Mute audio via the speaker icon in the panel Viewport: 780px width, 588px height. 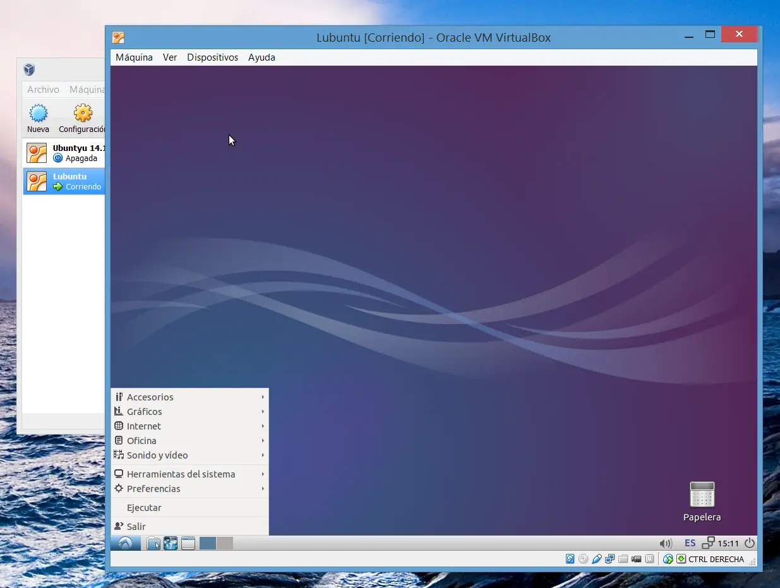[666, 543]
